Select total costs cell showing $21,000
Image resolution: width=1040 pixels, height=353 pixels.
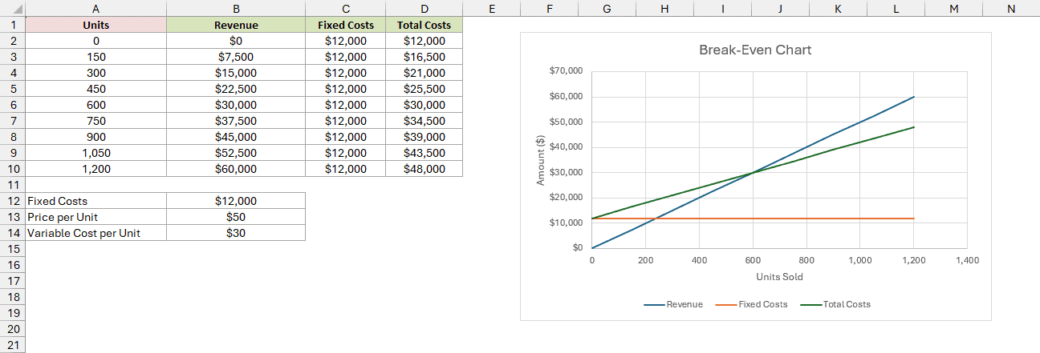tap(424, 73)
